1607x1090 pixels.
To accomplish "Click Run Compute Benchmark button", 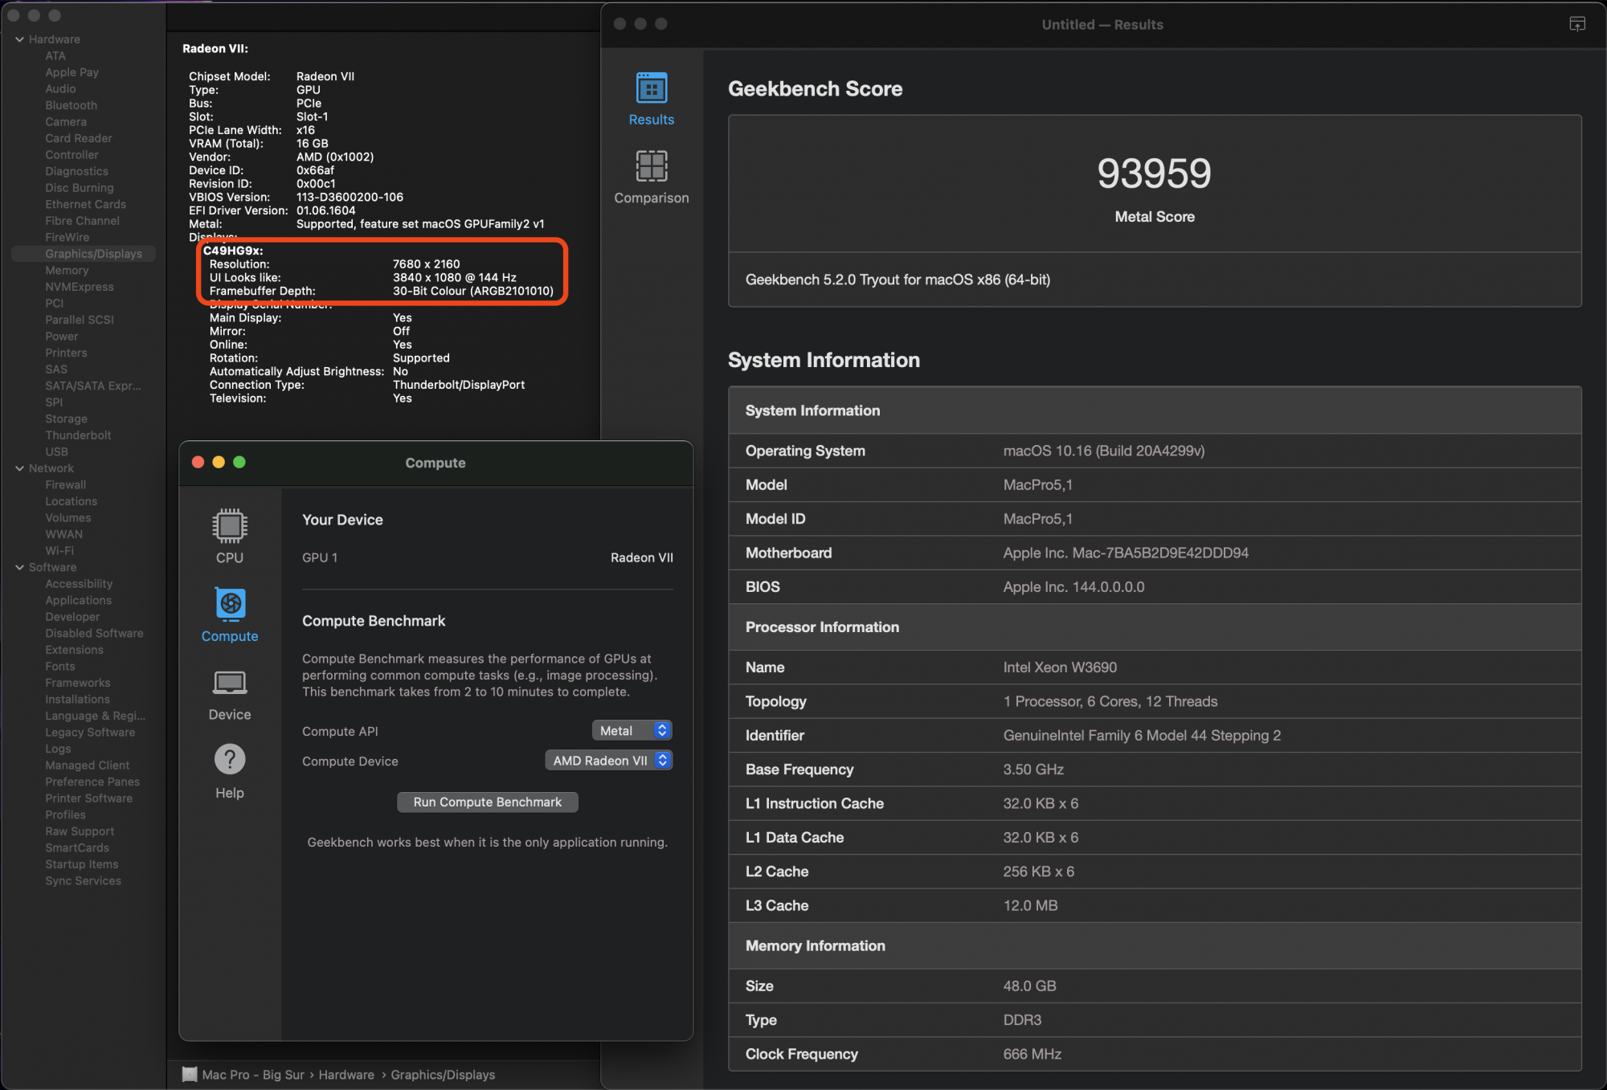I will pyautogui.click(x=487, y=801).
